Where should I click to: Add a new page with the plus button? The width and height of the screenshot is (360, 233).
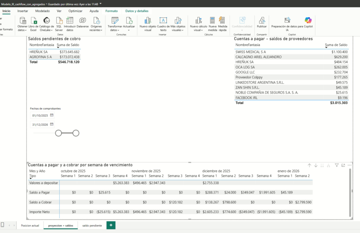coord(111,225)
